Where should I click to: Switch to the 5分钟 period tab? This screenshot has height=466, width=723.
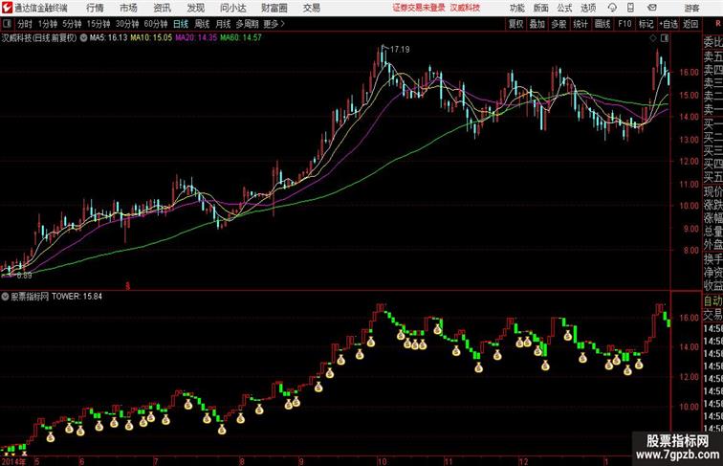(72, 24)
